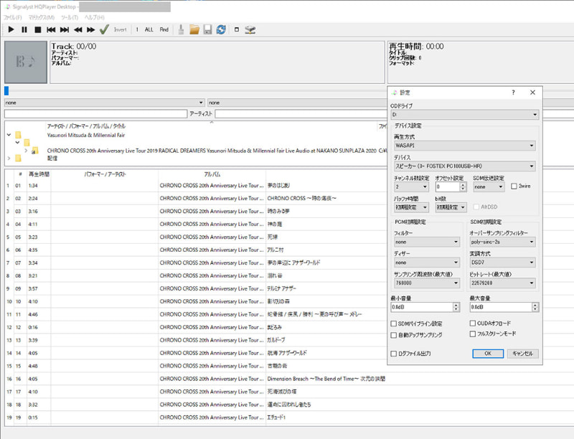
Task: Expand the bottom folder tree node
Action: [x=9, y=159]
